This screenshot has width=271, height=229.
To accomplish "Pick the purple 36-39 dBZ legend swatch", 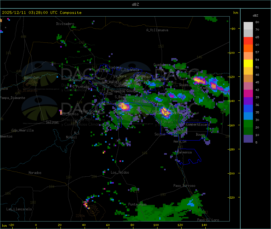I will coord(248,101).
